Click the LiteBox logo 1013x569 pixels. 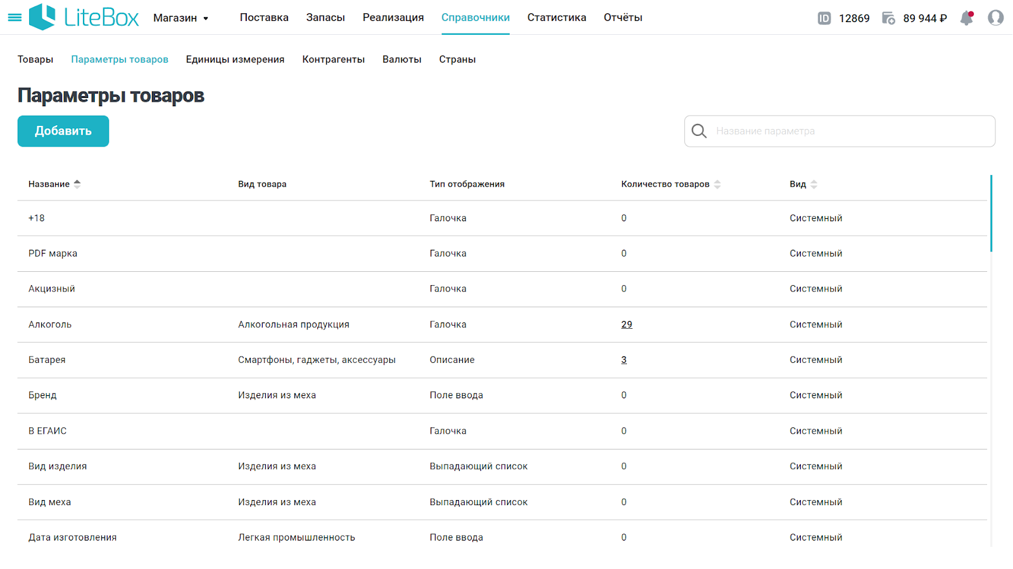pos(84,17)
